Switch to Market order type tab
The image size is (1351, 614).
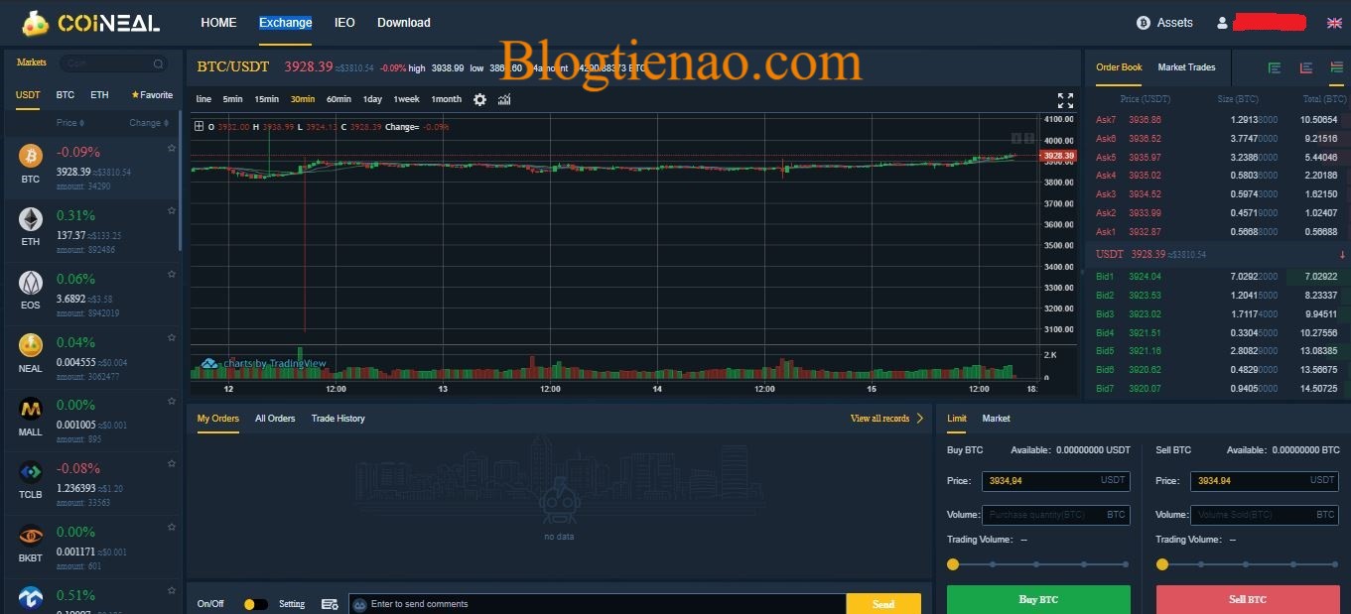click(996, 419)
